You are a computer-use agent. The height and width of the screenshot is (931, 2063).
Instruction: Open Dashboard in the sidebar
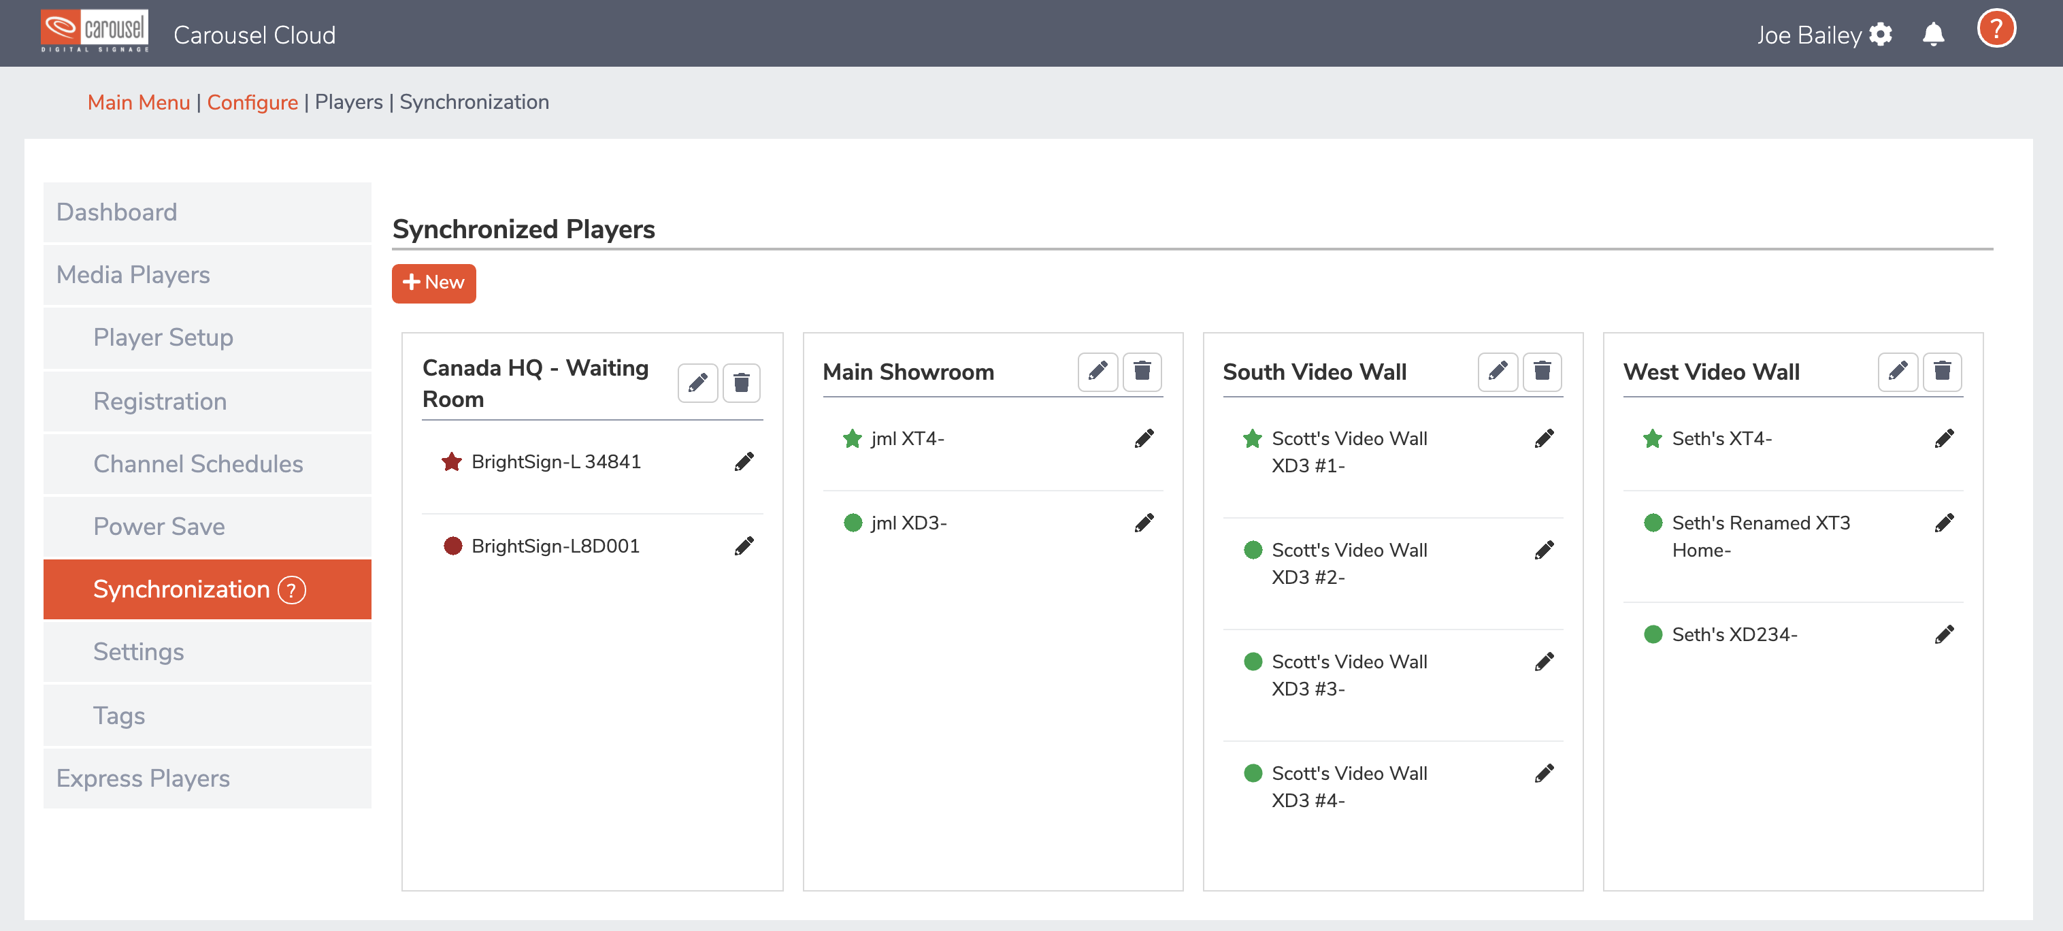pyautogui.click(x=208, y=212)
